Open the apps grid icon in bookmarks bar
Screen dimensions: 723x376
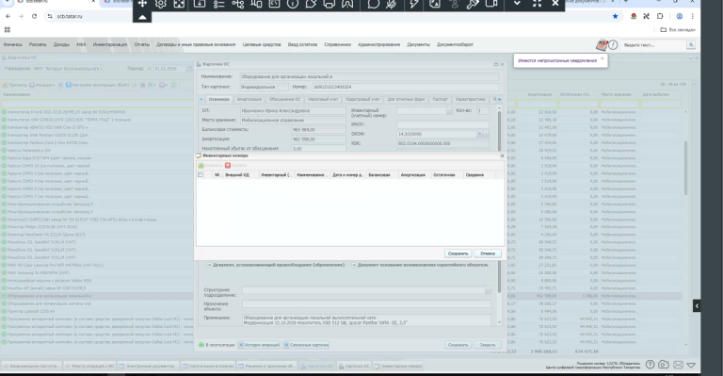(8, 29)
